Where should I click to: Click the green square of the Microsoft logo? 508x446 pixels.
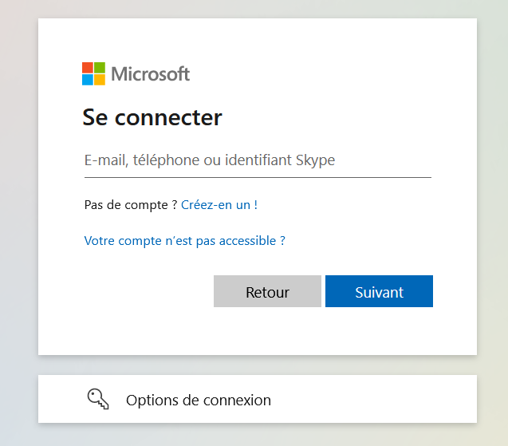click(100, 68)
